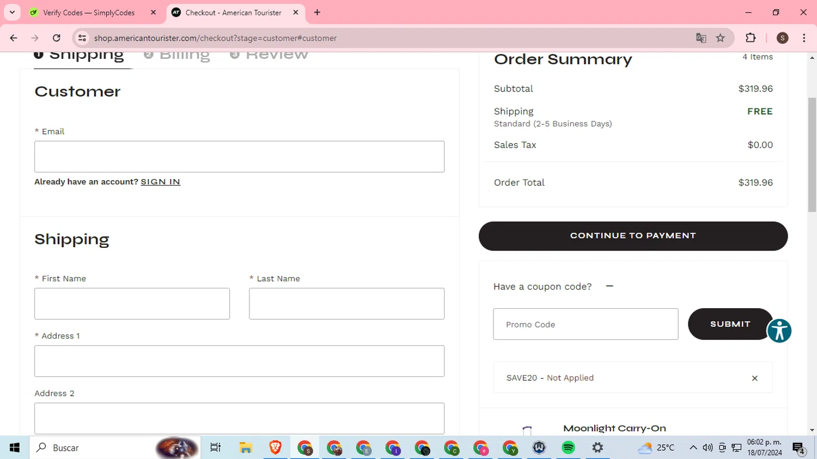Viewport: 817px width, 459px height.
Task: Click the browser back arrow
Action: 14,38
